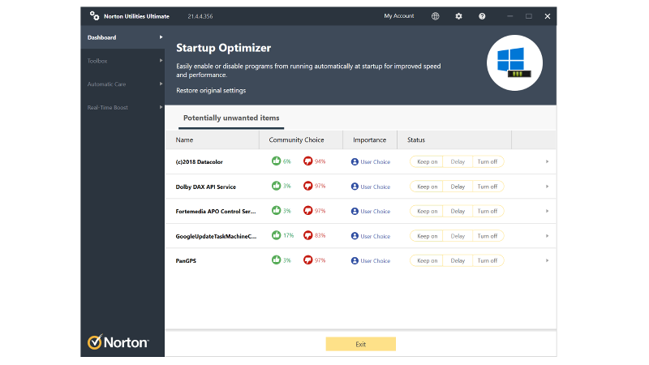The height and width of the screenshot is (365, 649).
Task: Expand details arrow for Fortemedia APO row
Action: tap(547, 211)
